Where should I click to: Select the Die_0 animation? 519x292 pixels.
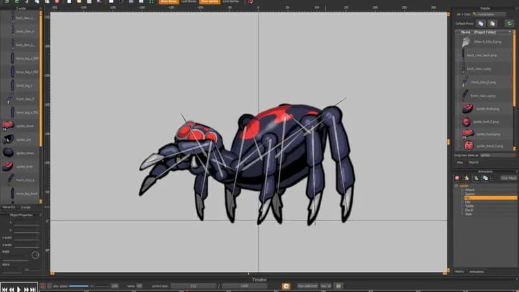469,210
